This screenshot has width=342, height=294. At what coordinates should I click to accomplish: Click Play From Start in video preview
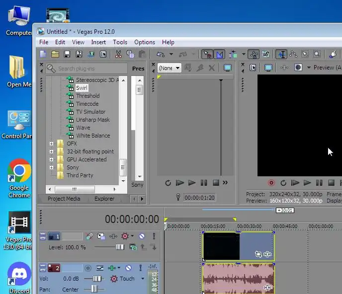click(x=295, y=183)
